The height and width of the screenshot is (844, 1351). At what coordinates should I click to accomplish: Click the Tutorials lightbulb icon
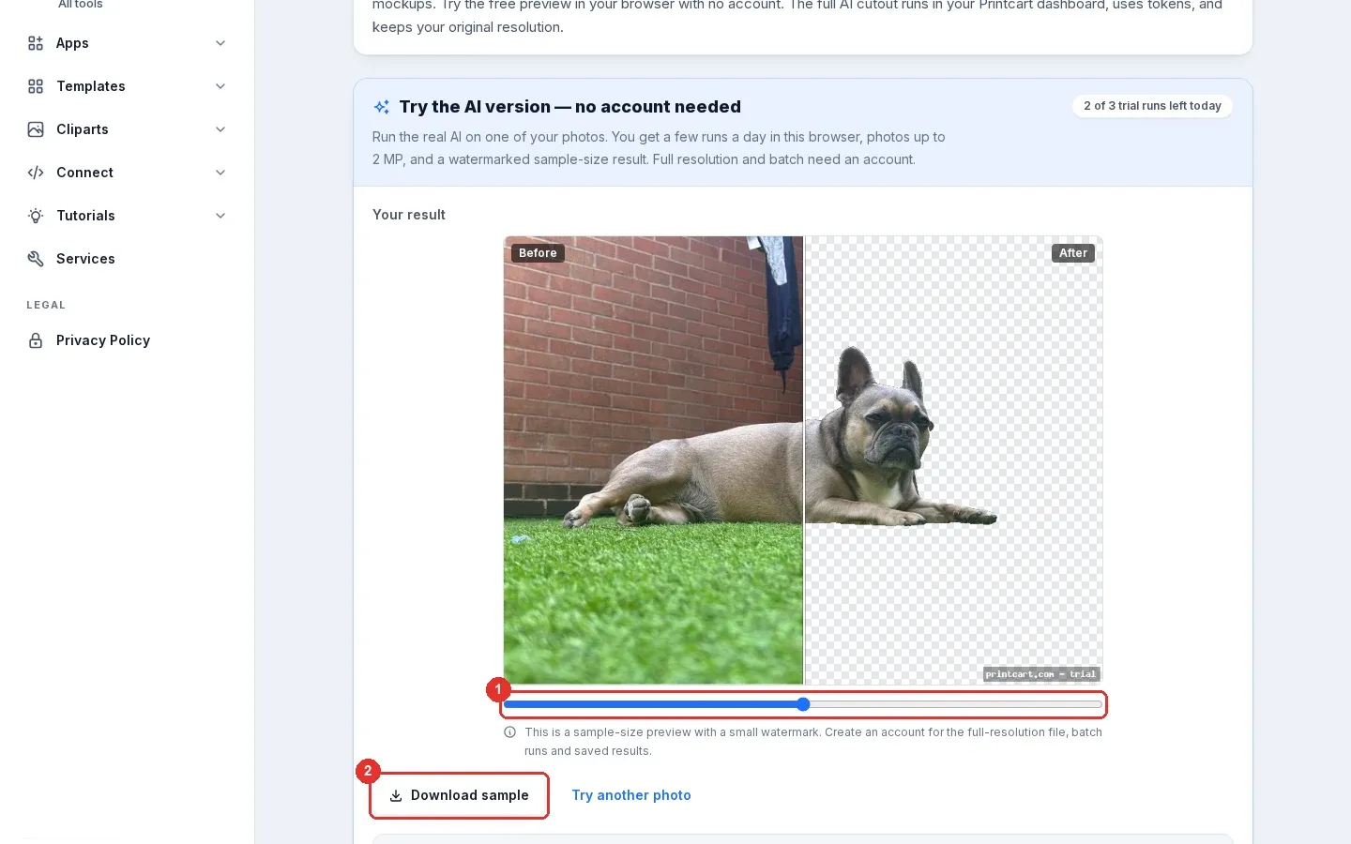pos(36,216)
